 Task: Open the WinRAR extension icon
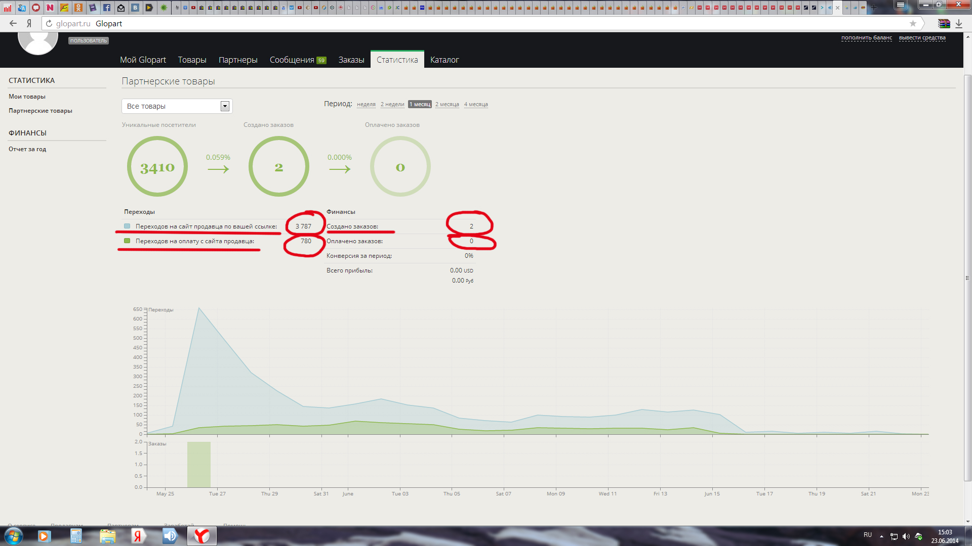point(944,23)
